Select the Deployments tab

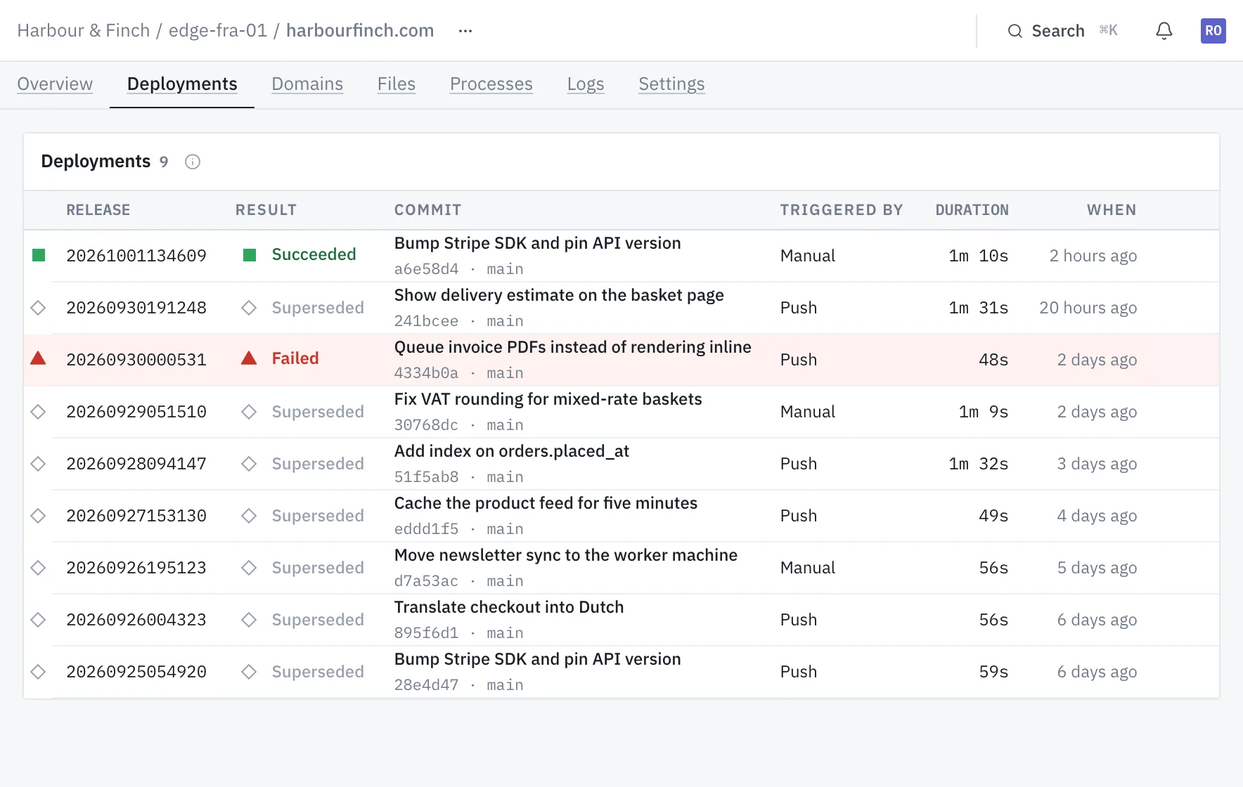pos(182,84)
